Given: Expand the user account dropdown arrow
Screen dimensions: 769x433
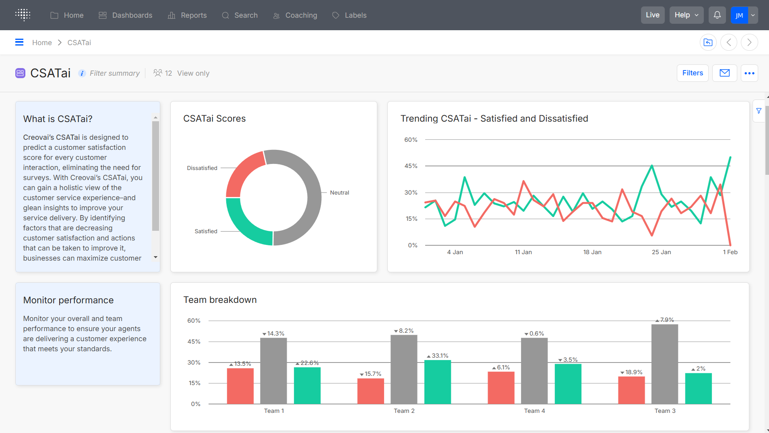Looking at the screenshot, I should click(x=753, y=15).
